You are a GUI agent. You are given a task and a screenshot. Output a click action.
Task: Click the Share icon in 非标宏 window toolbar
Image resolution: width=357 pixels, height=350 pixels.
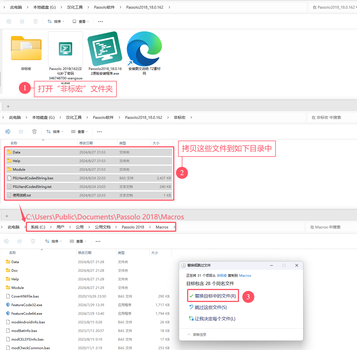(x=21, y=132)
